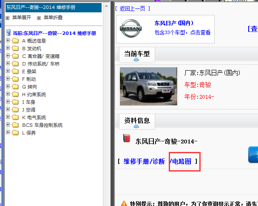Image resolution: width=258 pixels, height=206 pixels.
Task: Click the folder icon next to L 保养
Action: pyautogui.click(x=15, y=133)
